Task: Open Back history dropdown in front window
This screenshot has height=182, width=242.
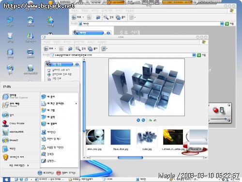Action: click(x=55, y=49)
